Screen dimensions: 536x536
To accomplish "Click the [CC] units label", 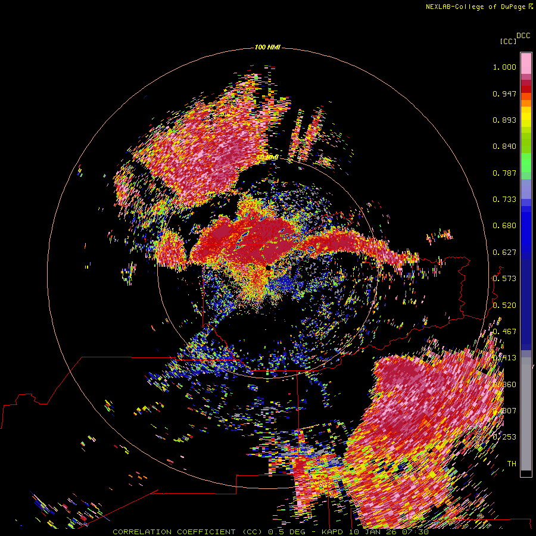I will click(508, 41).
